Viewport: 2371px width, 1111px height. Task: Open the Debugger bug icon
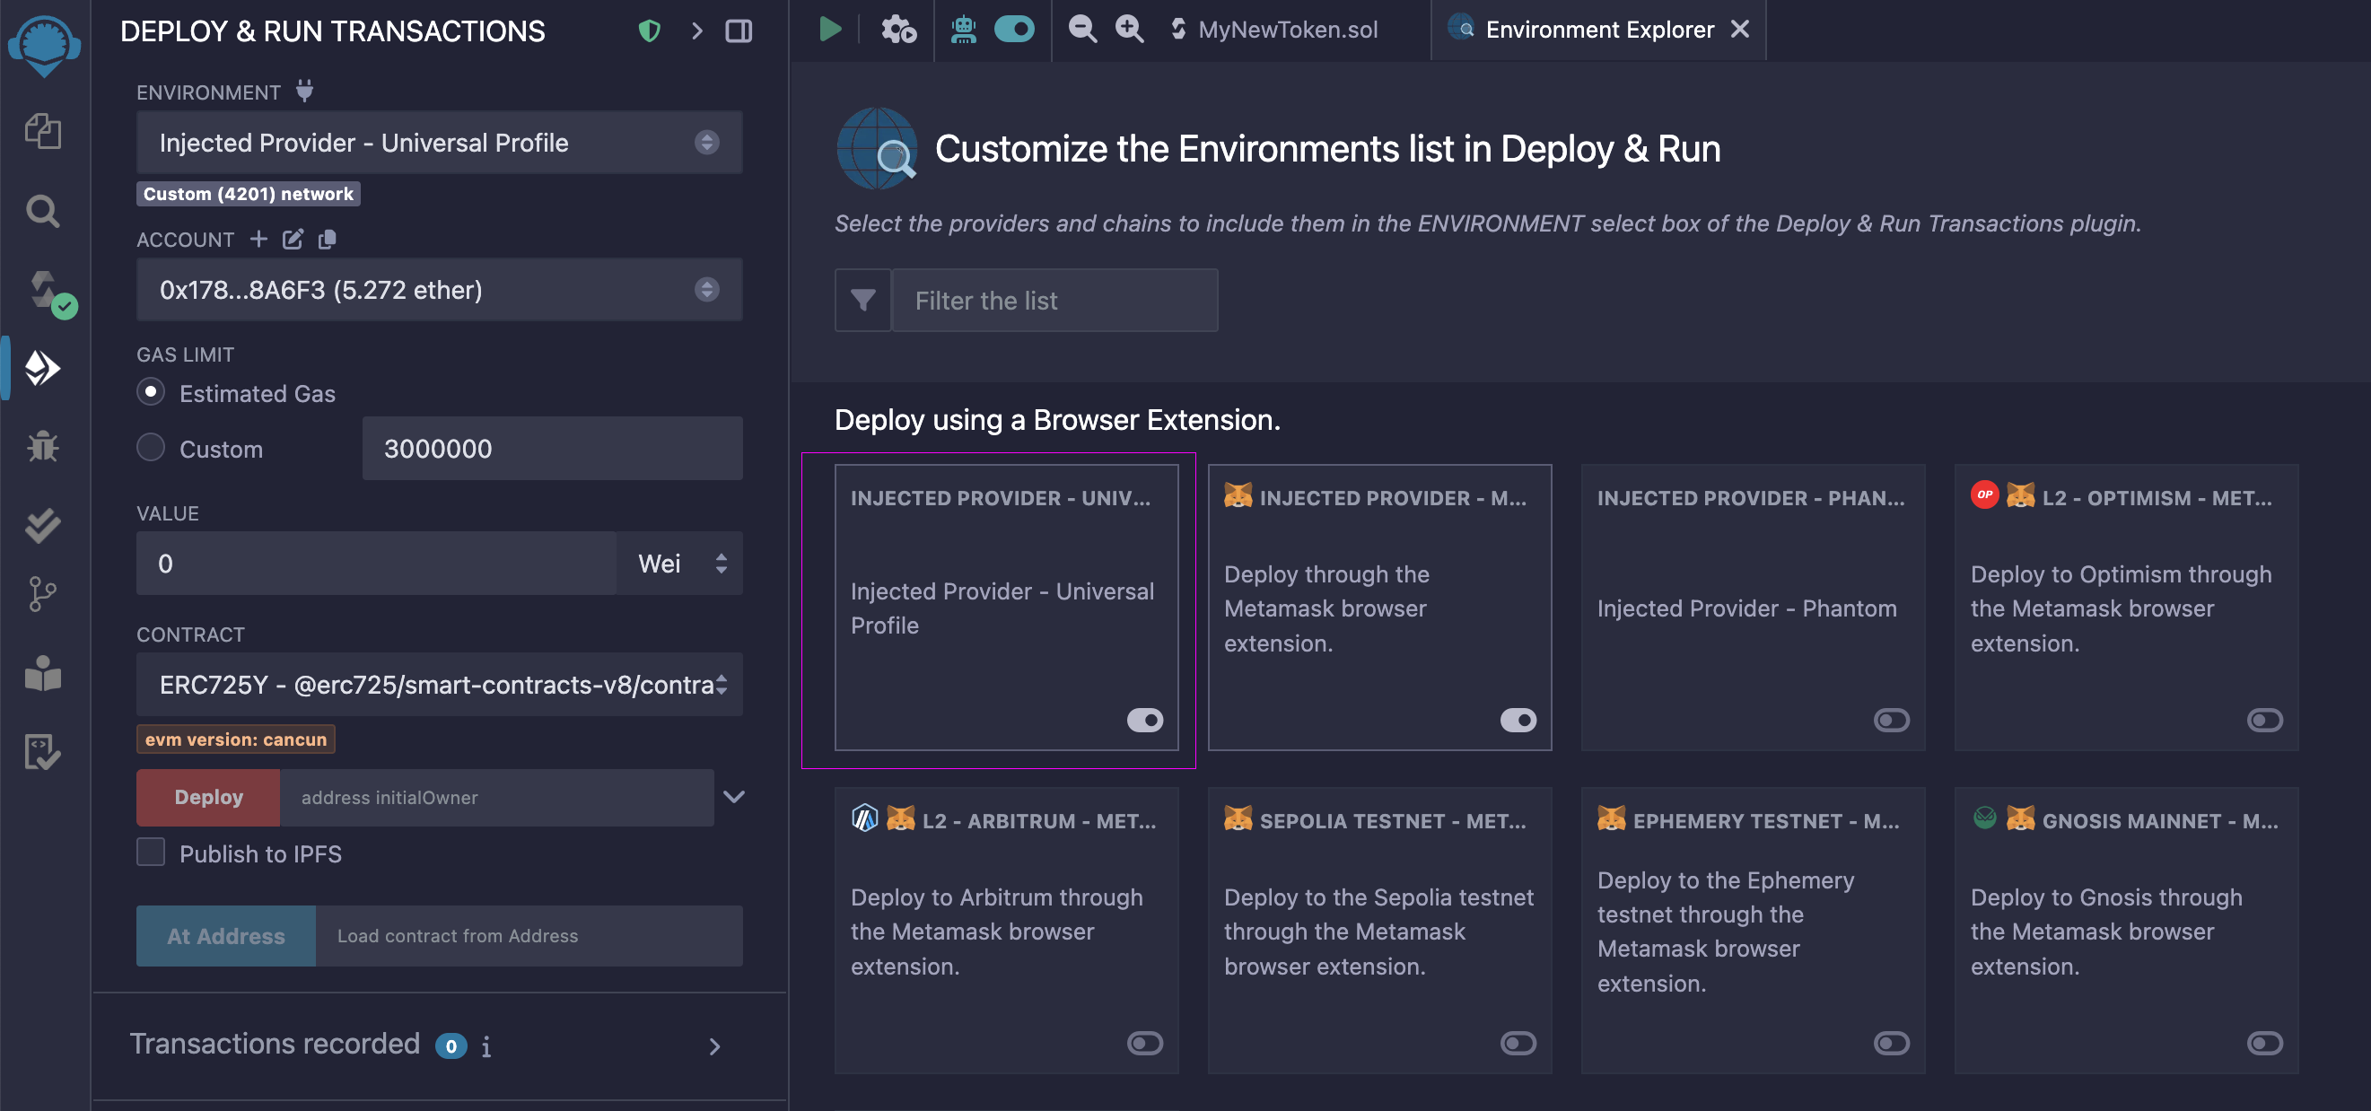(x=42, y=446)
